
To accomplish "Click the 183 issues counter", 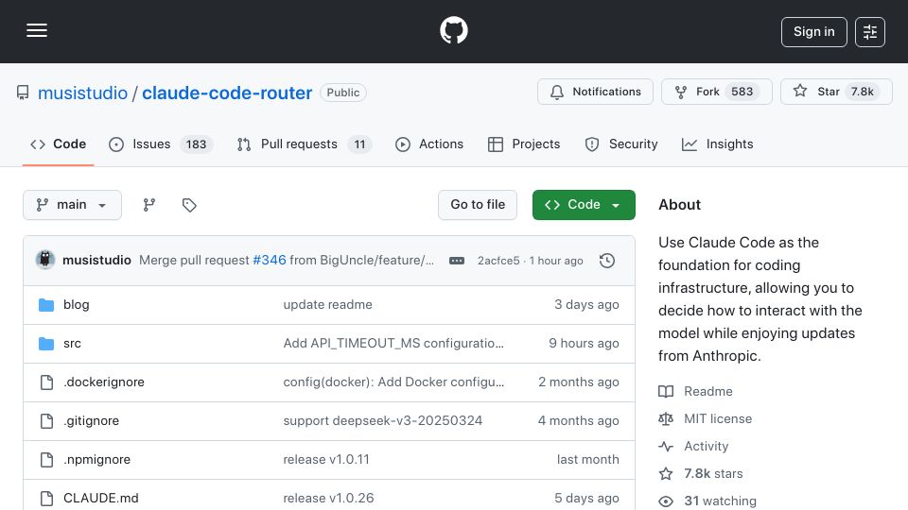I will (197, 144).
